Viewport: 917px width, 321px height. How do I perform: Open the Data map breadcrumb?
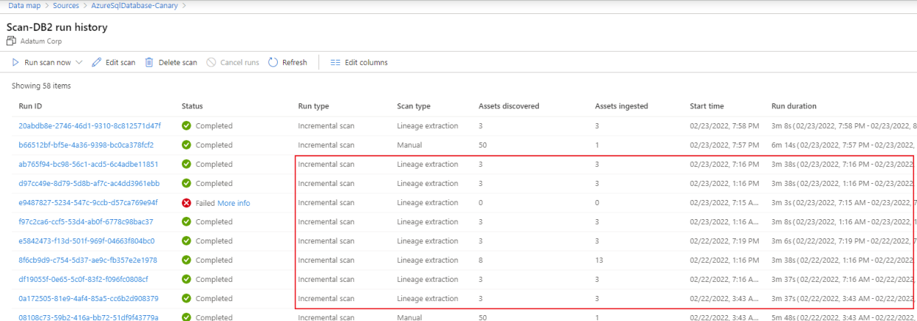point(24,6)
